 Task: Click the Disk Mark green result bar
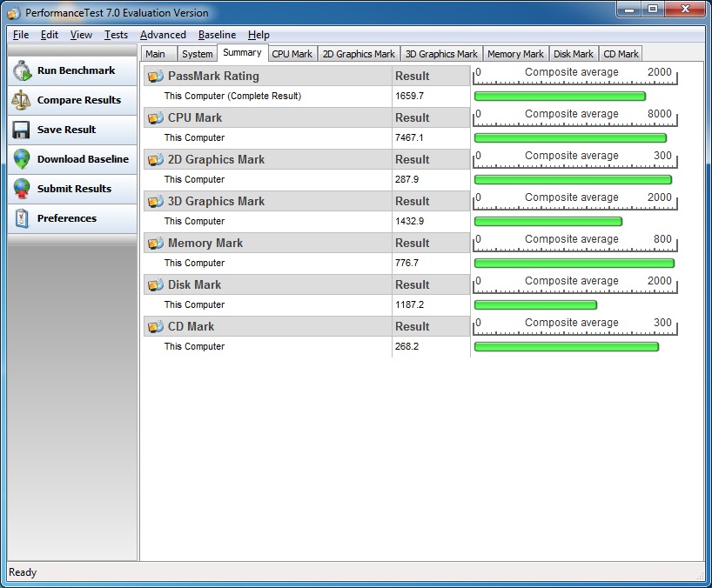[x=535, y=305]
